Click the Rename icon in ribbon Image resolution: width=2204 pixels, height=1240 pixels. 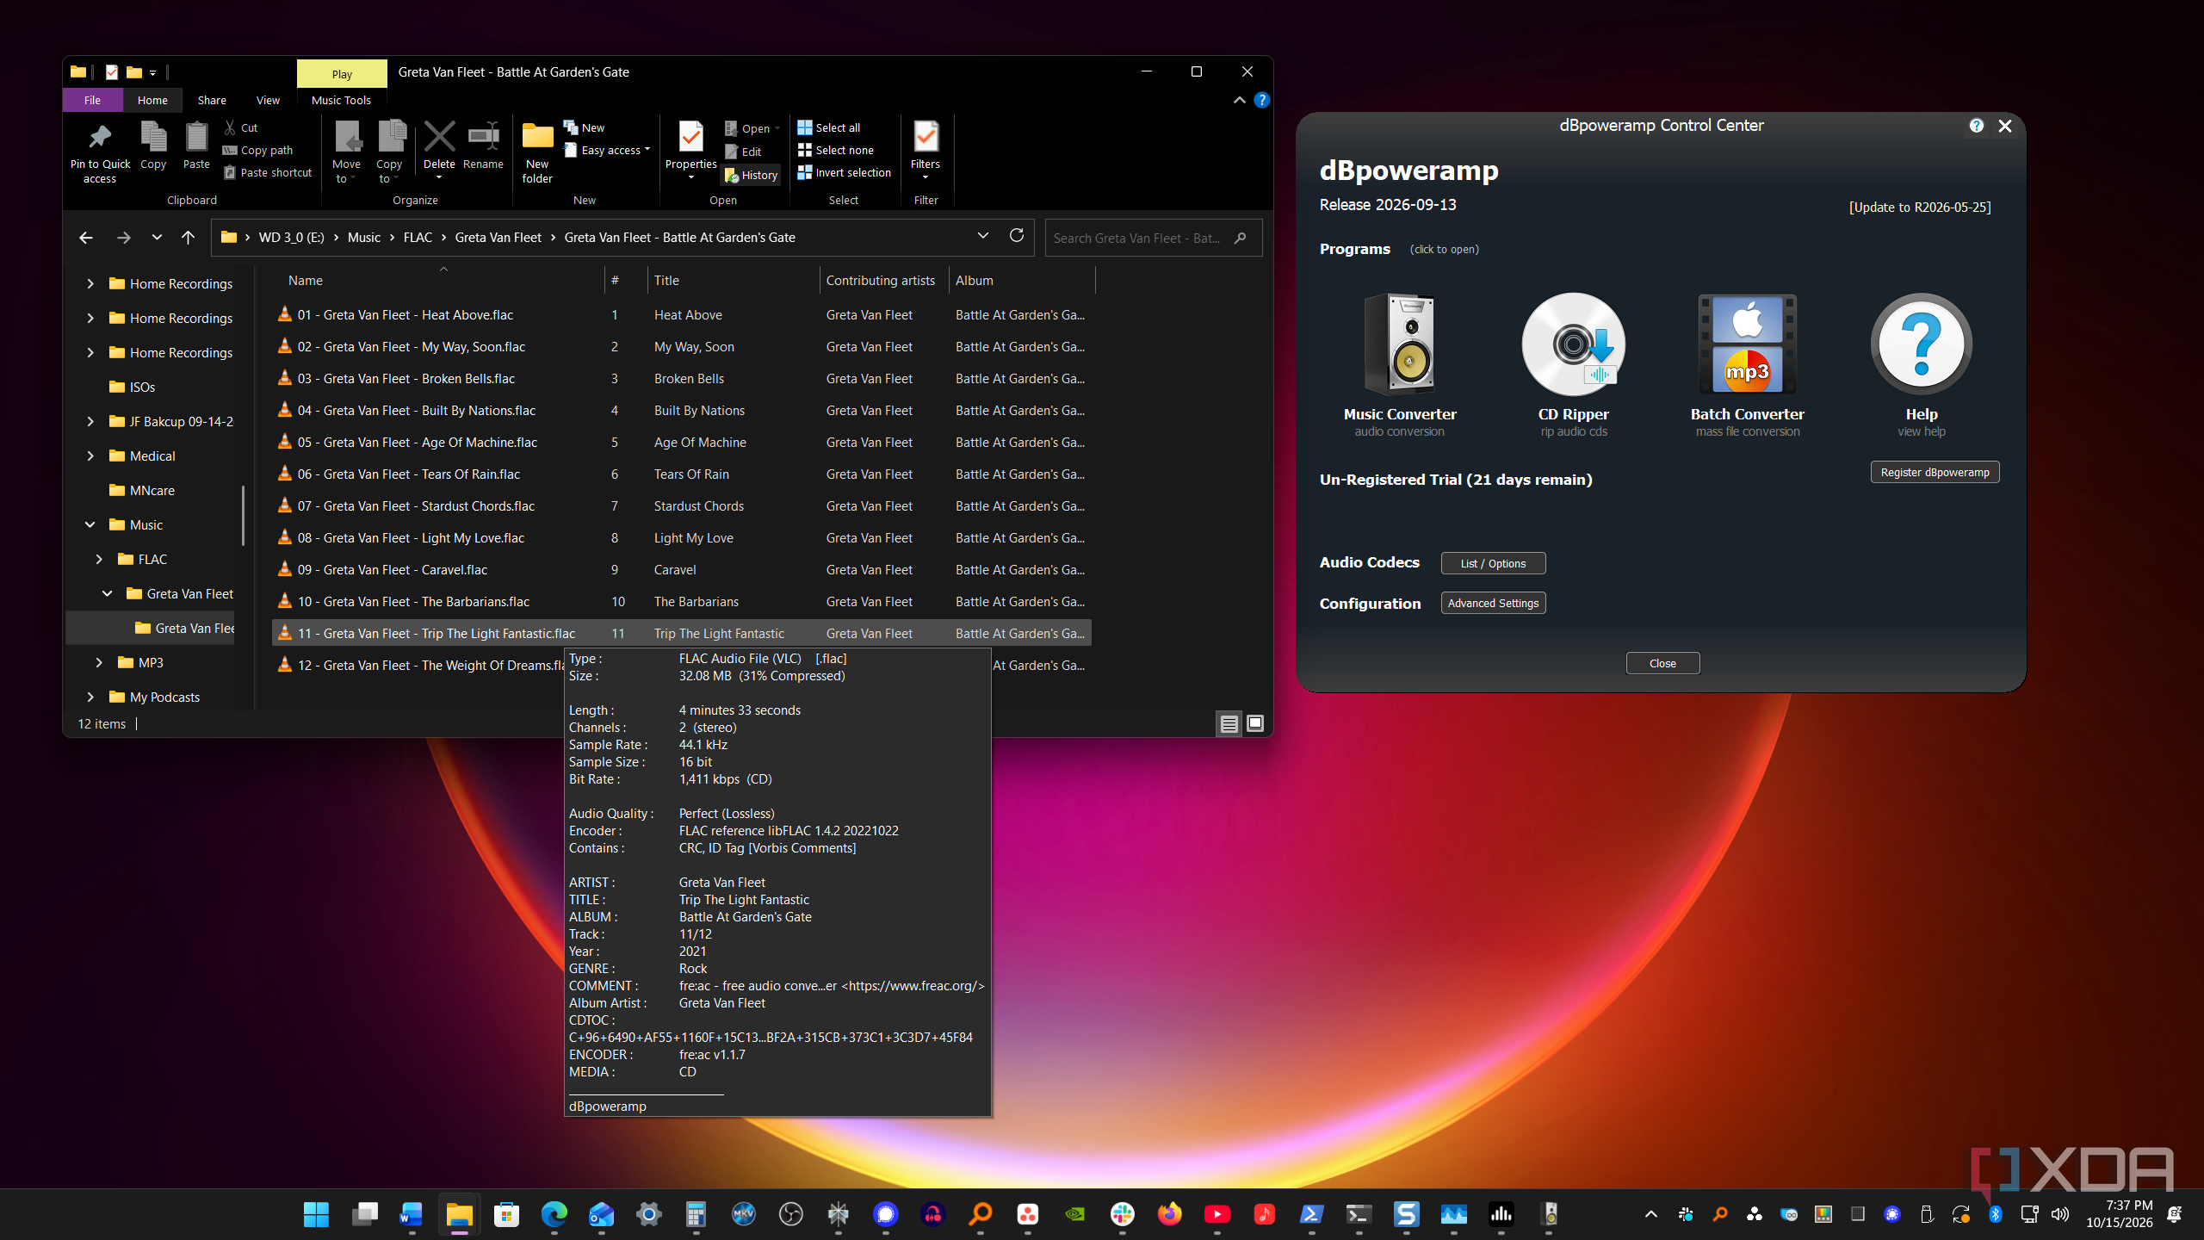pos(483,138)
